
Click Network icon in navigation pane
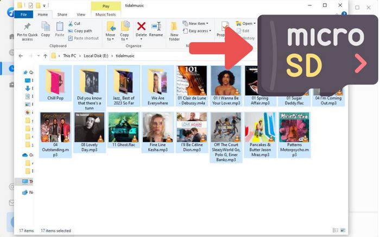click(25, 193)
